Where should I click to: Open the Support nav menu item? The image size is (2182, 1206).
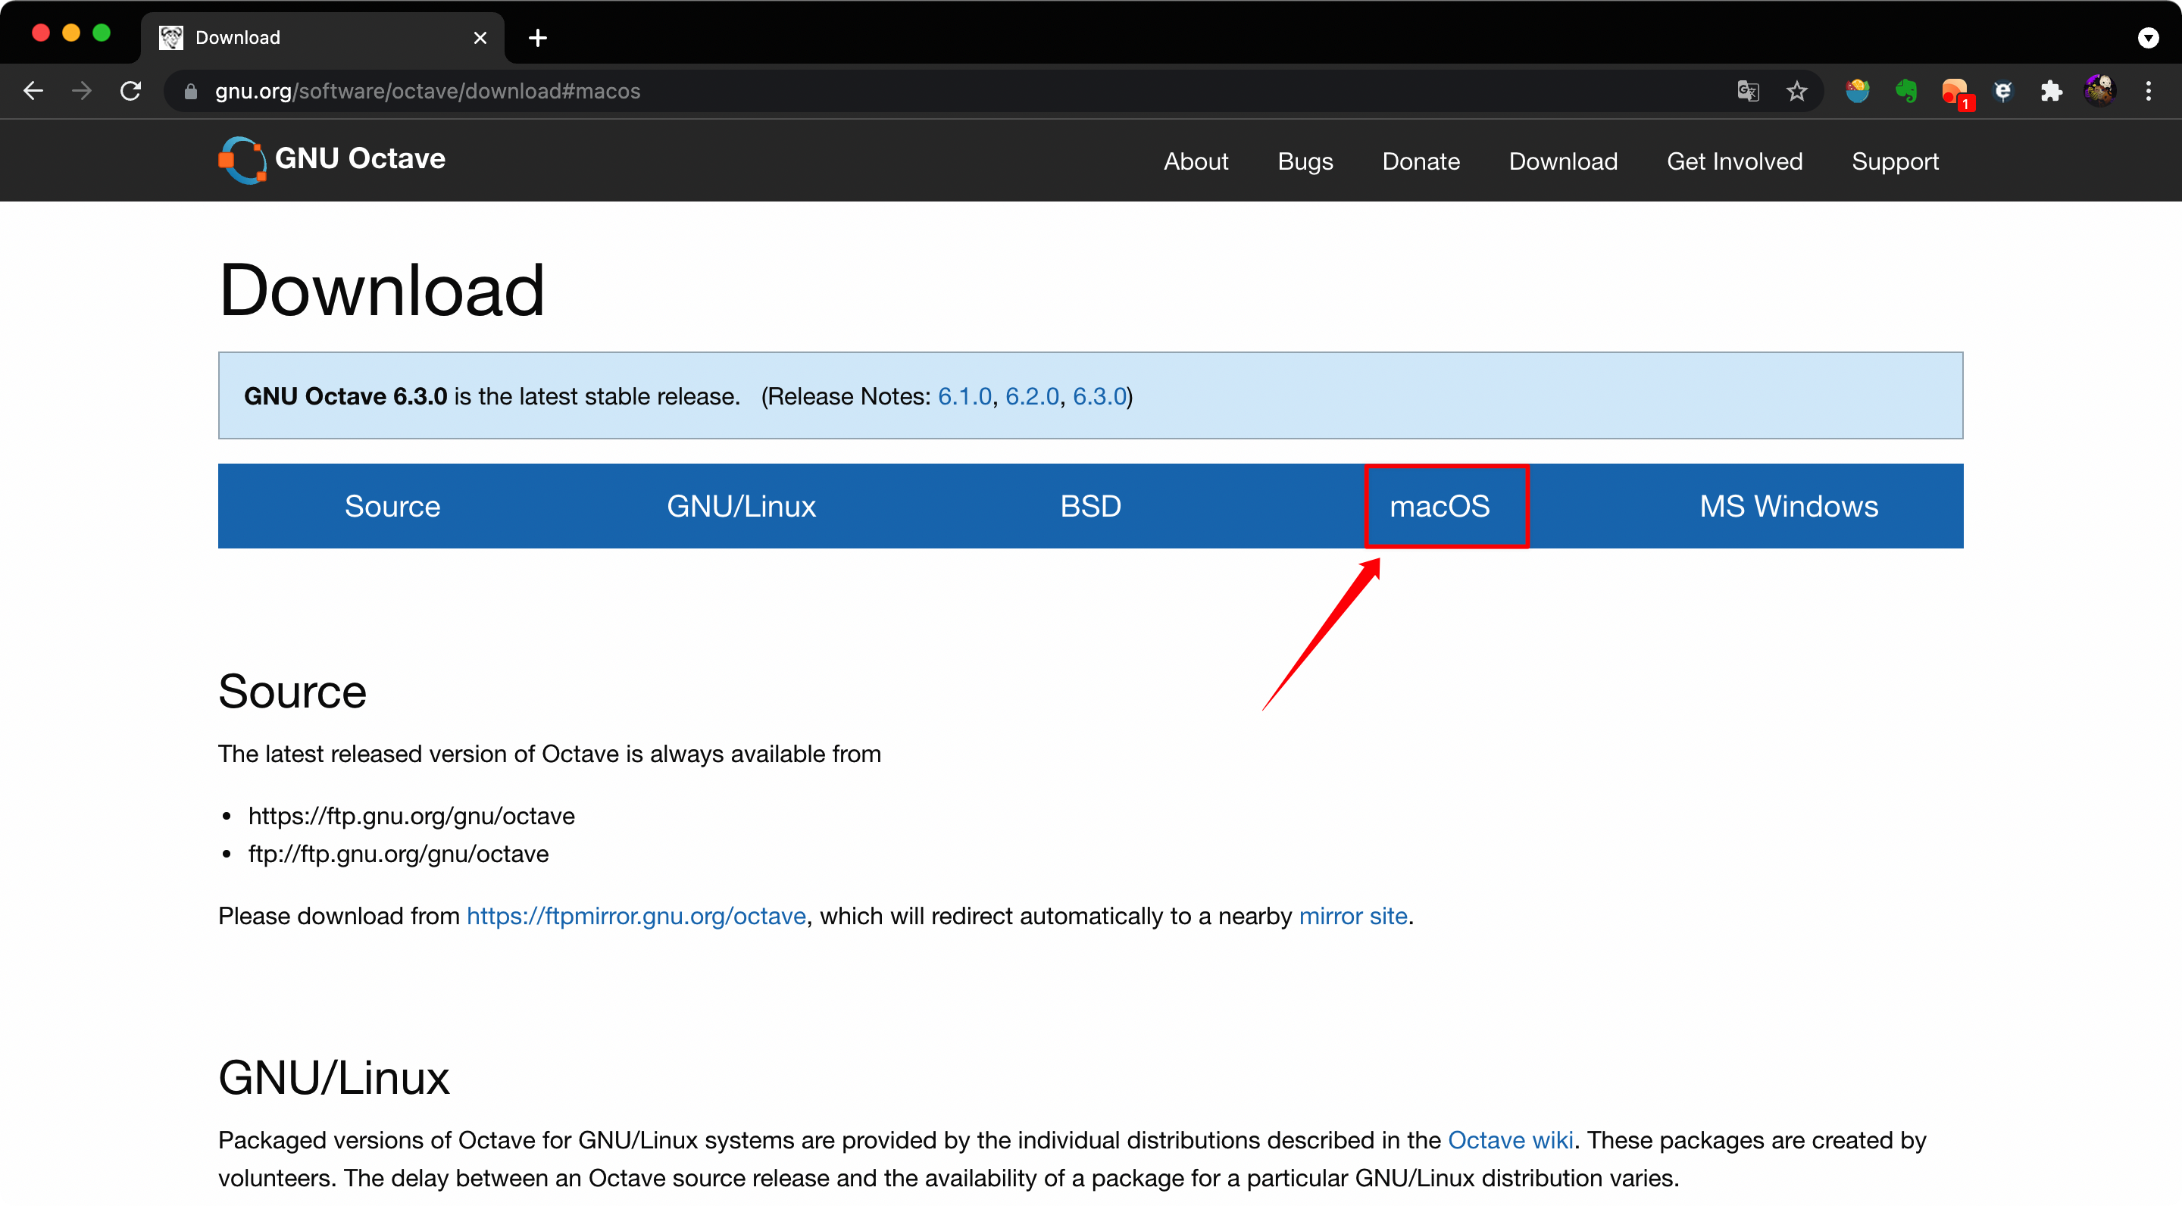(1894, 161)
